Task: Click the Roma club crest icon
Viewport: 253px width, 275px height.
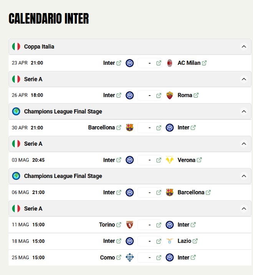Action: coord(170,95)
